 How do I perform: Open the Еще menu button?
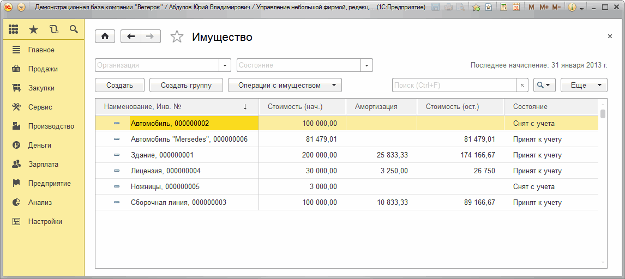pyautogui.click(x=584, y=85)
